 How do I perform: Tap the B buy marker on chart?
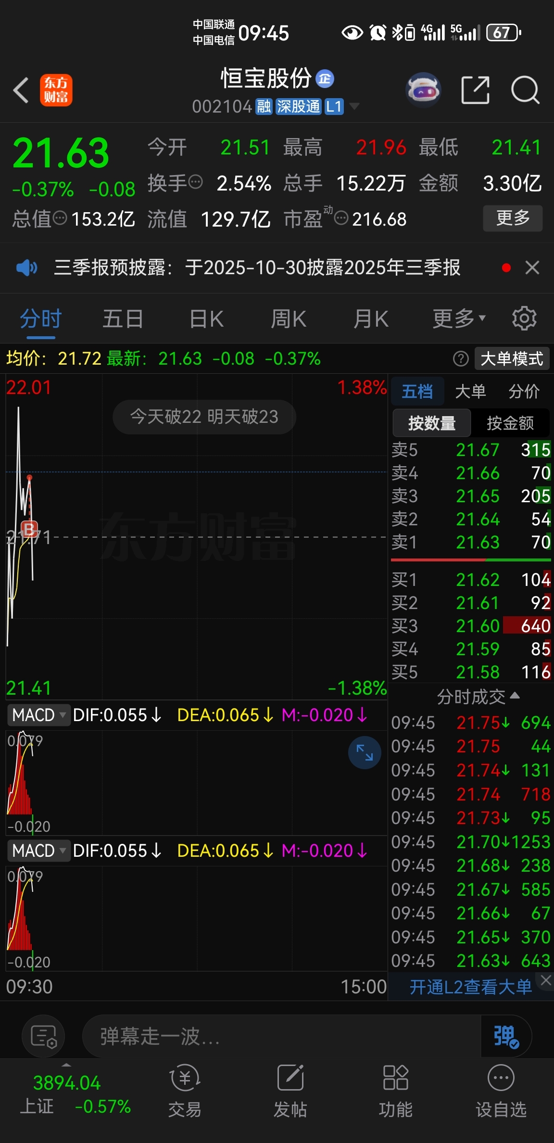29,529
